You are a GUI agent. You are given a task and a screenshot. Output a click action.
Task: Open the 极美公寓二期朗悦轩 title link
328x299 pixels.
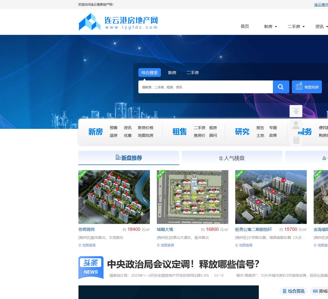[x=254, y=230]
